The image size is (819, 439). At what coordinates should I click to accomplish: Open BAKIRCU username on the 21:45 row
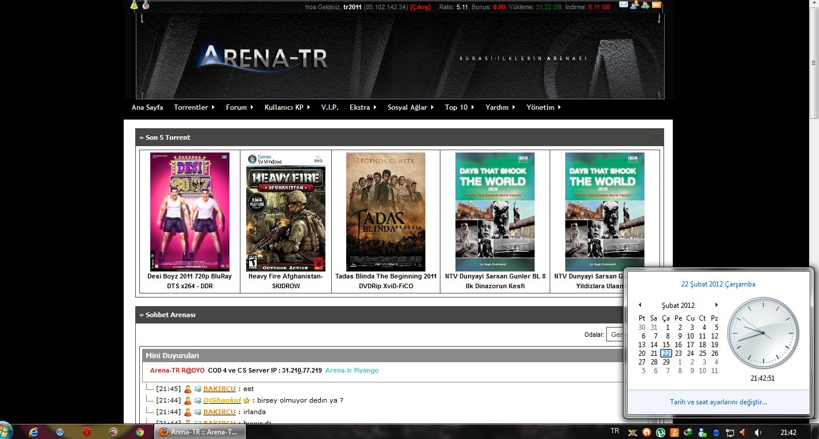click(x=220, y=389)
